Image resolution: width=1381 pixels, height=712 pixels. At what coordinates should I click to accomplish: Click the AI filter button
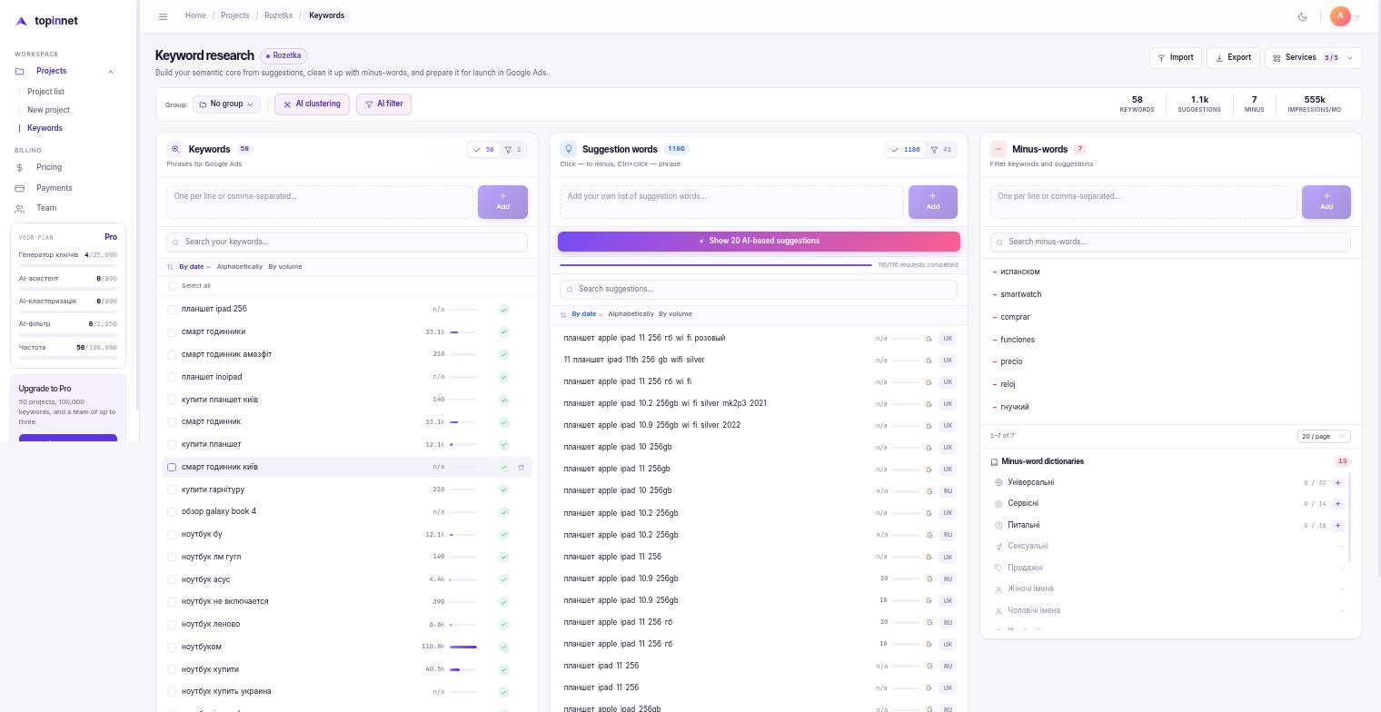tap(383, 104)
